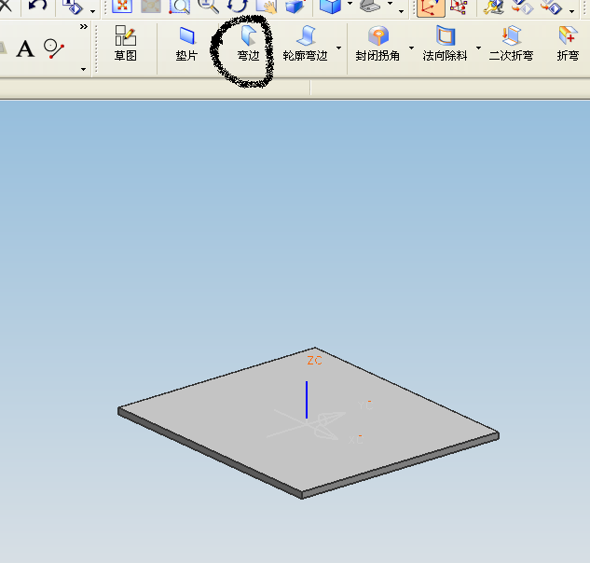Click the blue ZC axis line
Viewport: 590px width, 563px height.
tap(307, 400)
